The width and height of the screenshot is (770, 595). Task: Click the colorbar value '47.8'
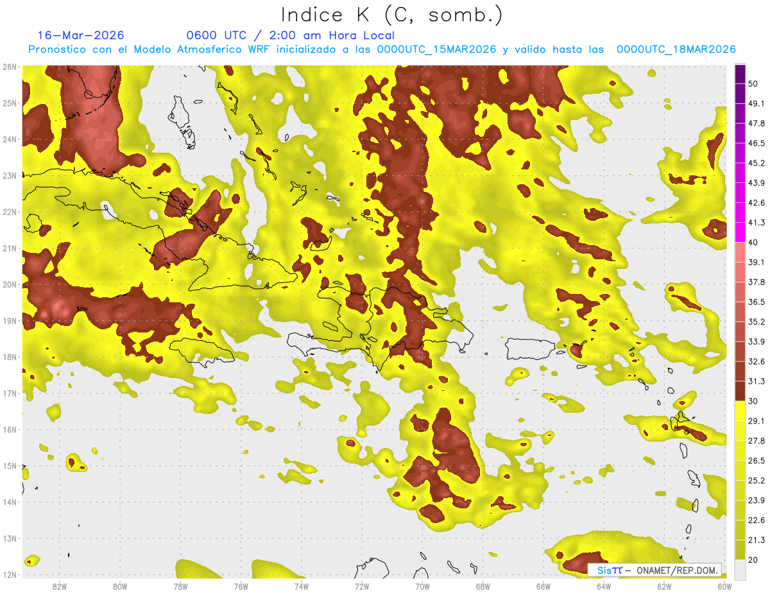tap(757, 123)
